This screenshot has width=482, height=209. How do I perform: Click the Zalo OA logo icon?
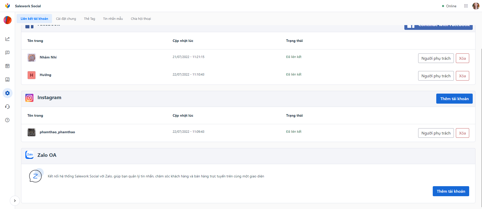coord(29,155)
